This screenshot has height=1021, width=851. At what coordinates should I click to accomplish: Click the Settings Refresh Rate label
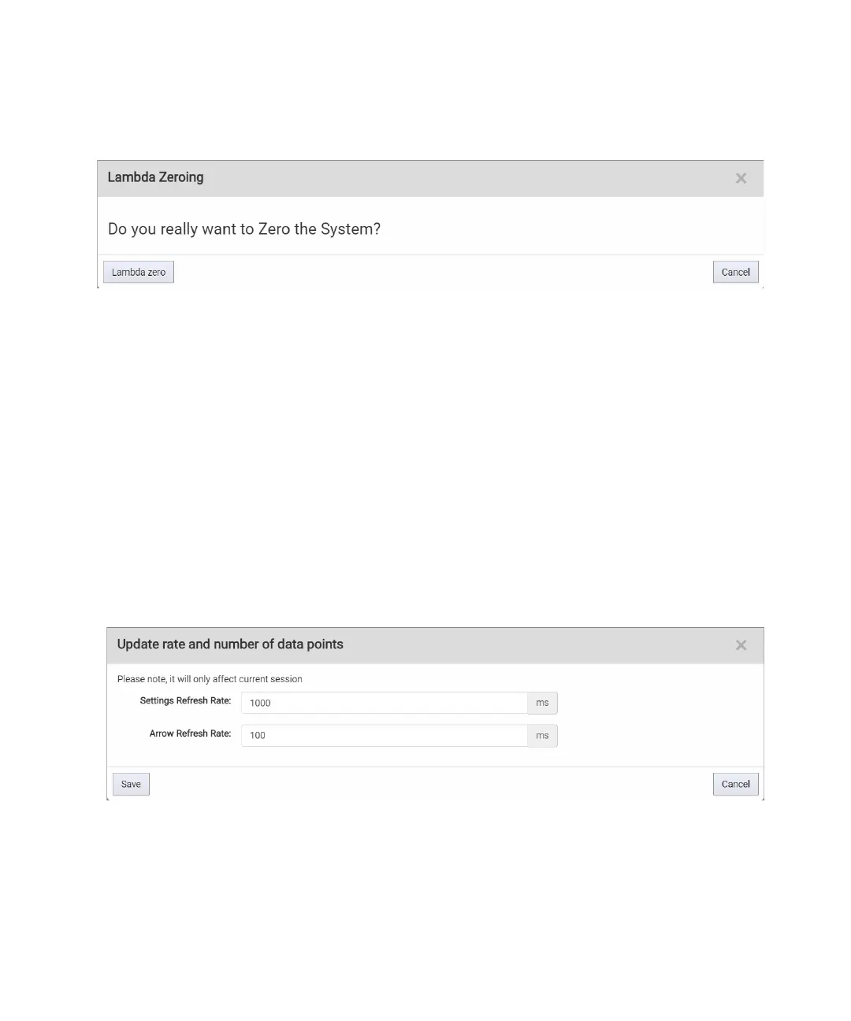click(x=185, y=700)
